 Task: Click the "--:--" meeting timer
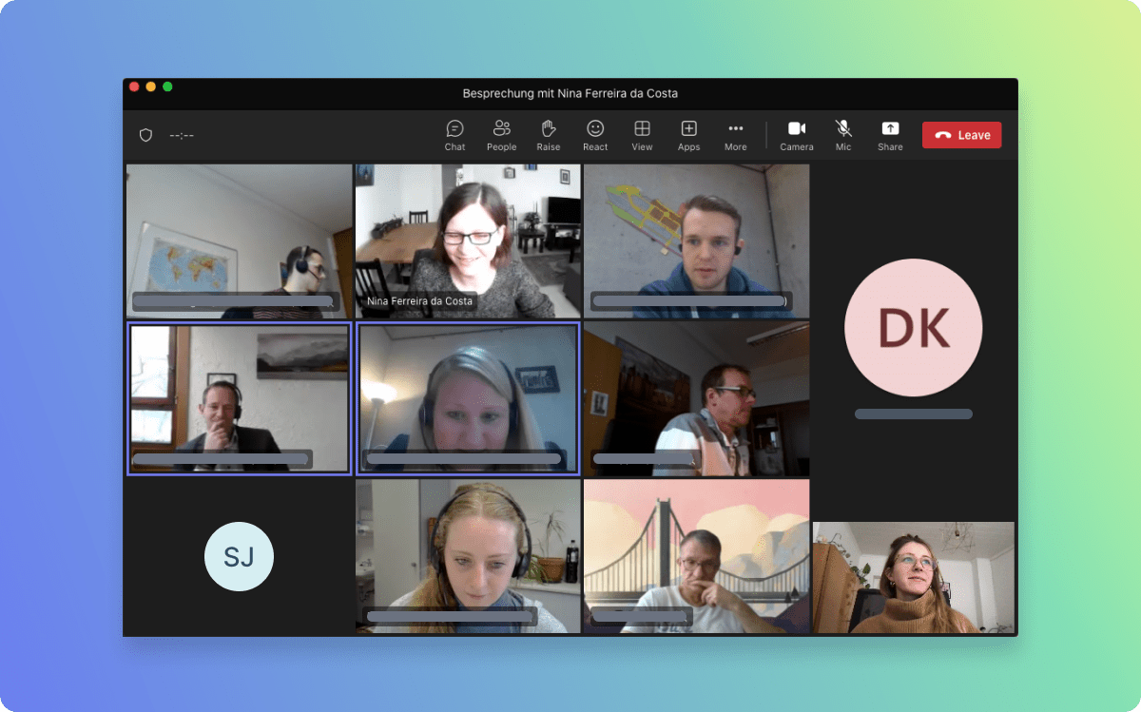(182, 135)
